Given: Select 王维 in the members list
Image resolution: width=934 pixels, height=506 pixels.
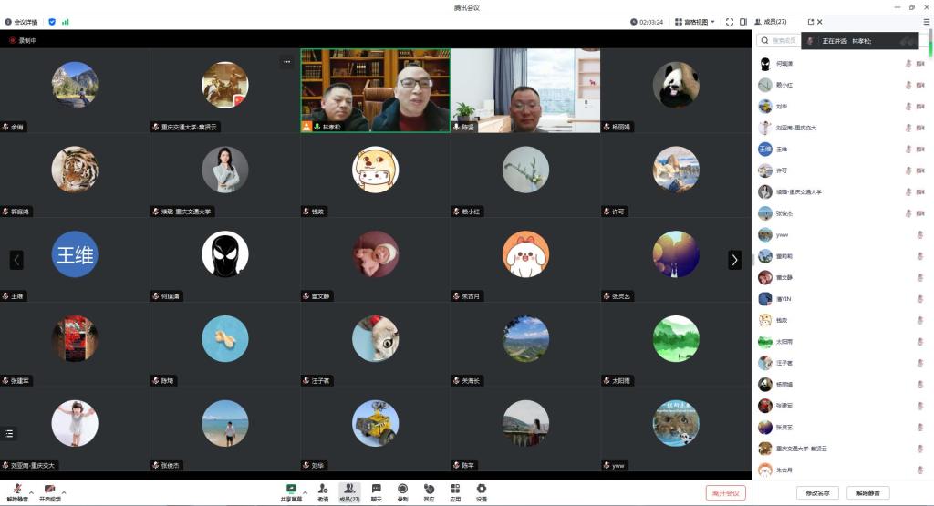Looking at the screenshot, I should 842,150.
